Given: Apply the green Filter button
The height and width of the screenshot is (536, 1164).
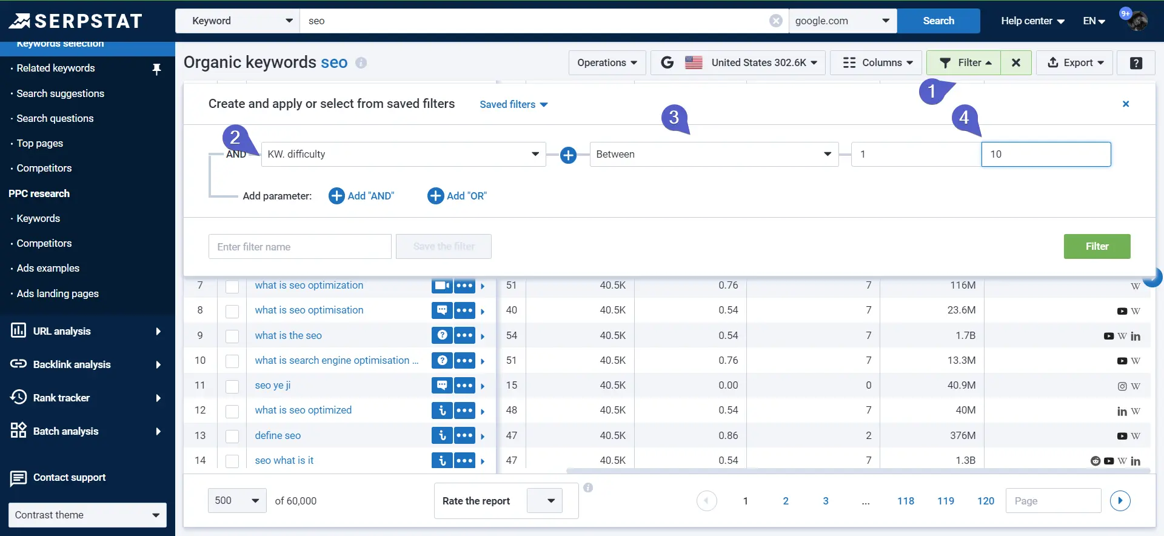Looking at the screenshot, I should click(x=1097, y=246).
